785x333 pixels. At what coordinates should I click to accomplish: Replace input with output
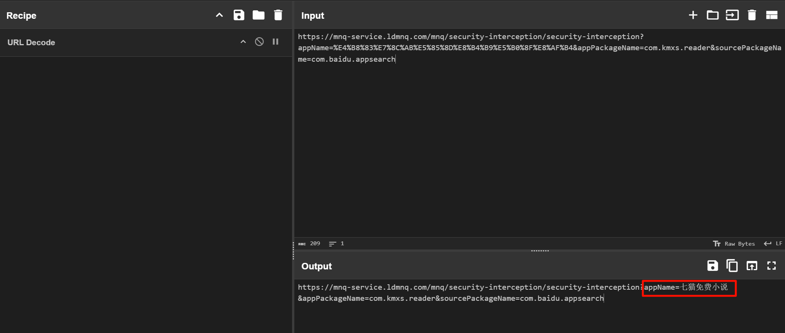[752, 266]
